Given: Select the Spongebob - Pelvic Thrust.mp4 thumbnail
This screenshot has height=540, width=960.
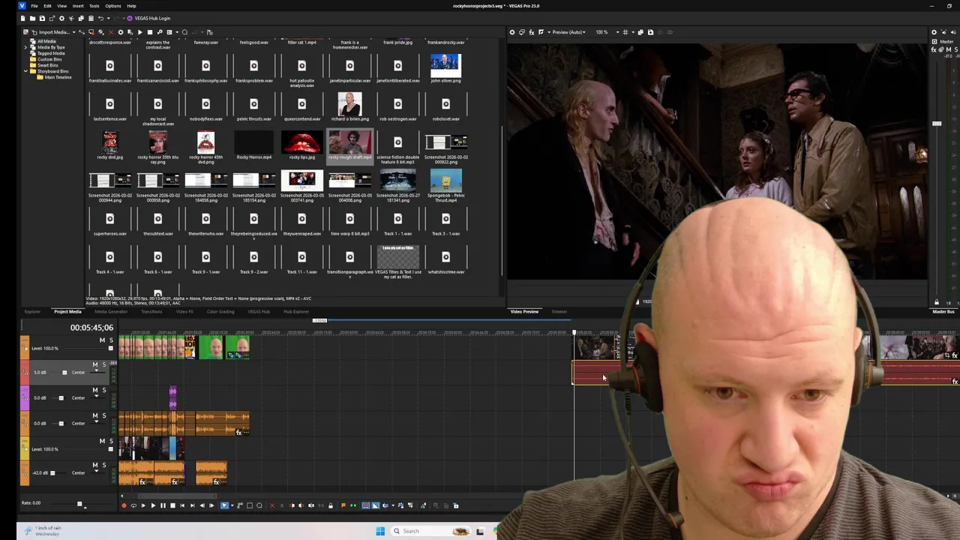Looking at the screenshot, I should (x=445, y=180).
